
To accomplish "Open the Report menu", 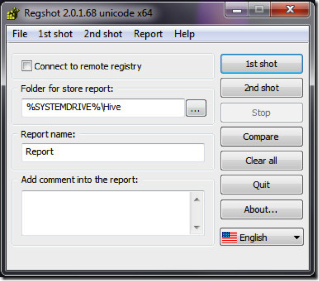I will click(x=148, y=34).
